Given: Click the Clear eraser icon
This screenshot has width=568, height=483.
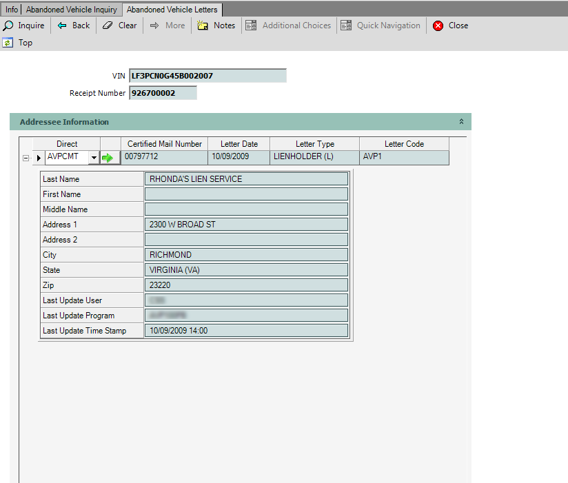Looking at the screenshot, I should point(107,25).
